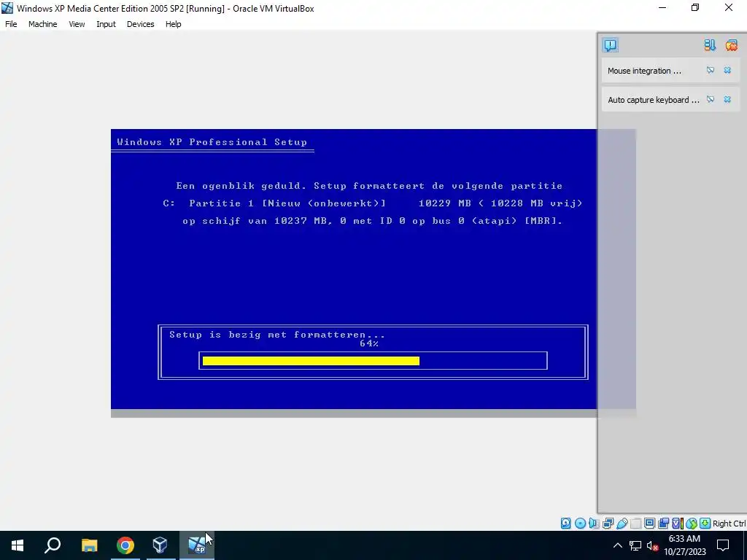This screenshot has width=747, height=560.
Task: Expand the Mouse integration message
Action: click(644, 71)
